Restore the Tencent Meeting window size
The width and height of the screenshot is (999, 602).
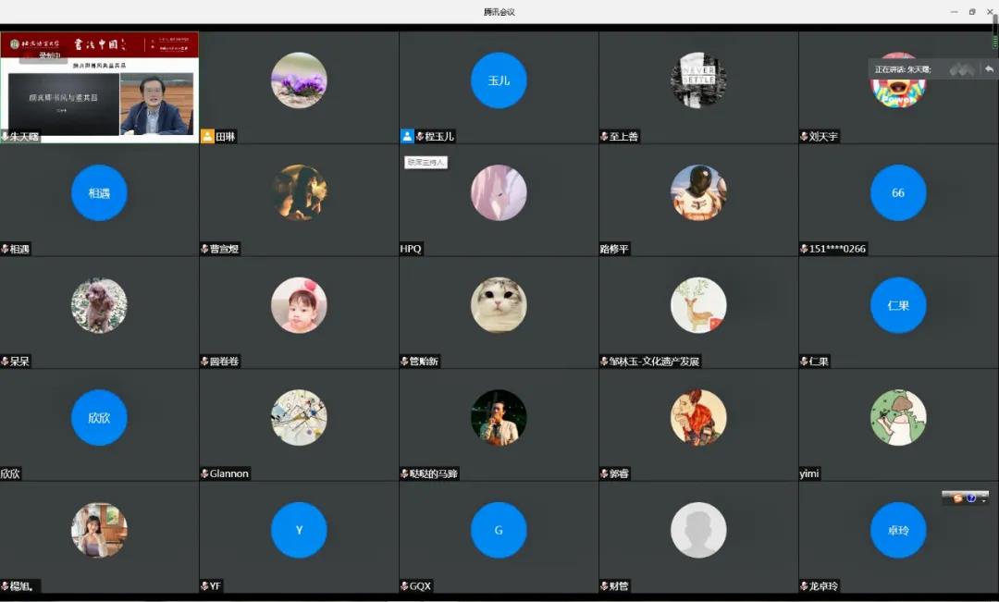pos(972,12)
